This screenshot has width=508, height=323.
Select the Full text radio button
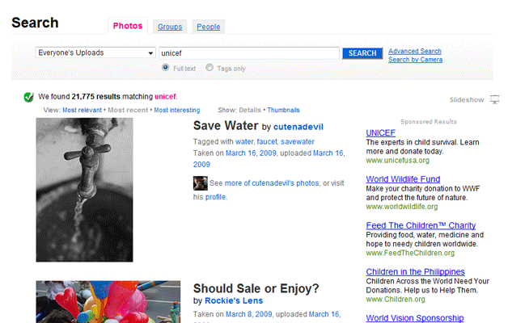[166, 67]
